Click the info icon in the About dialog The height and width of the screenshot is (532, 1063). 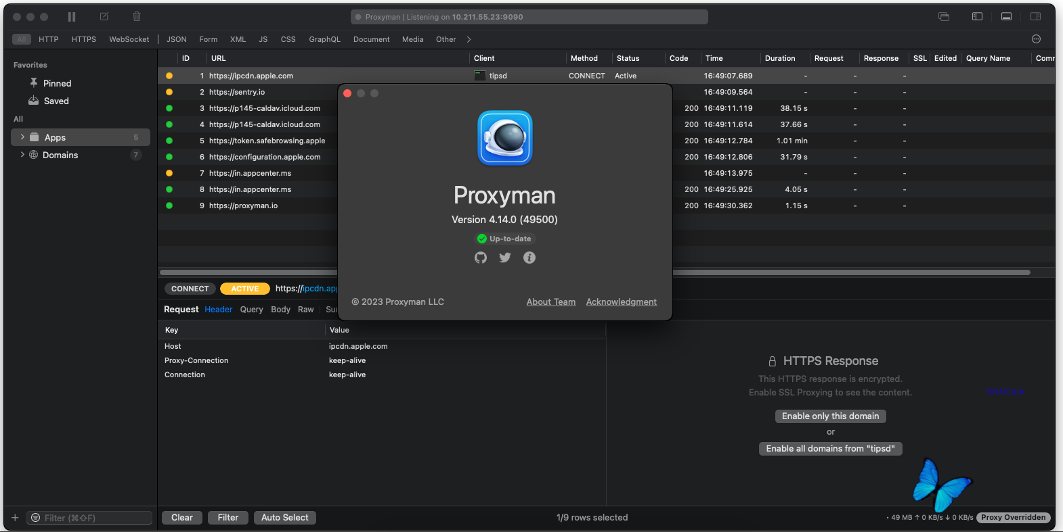[x=529, y=258]
